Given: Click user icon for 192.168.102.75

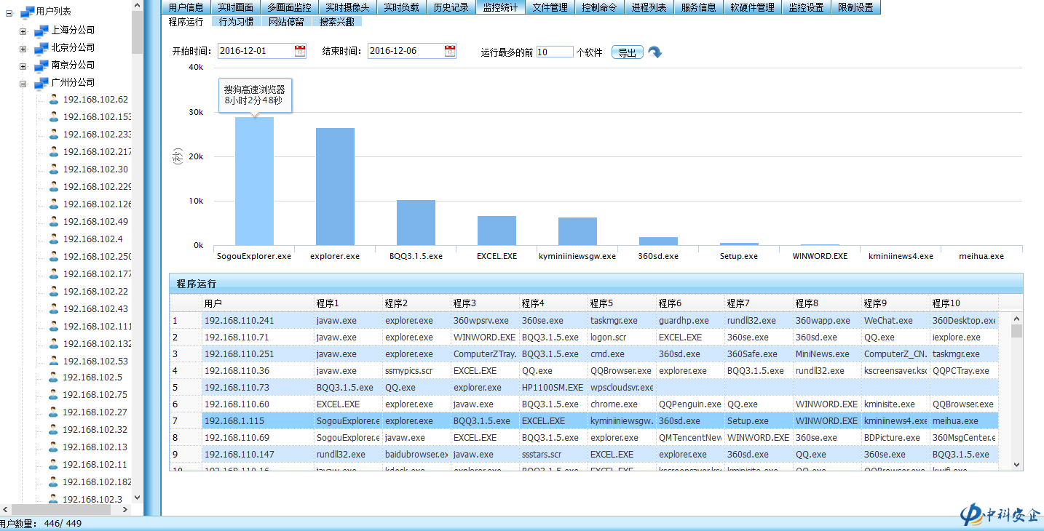Looking at the screenshot, I should (x=54, y=395).
